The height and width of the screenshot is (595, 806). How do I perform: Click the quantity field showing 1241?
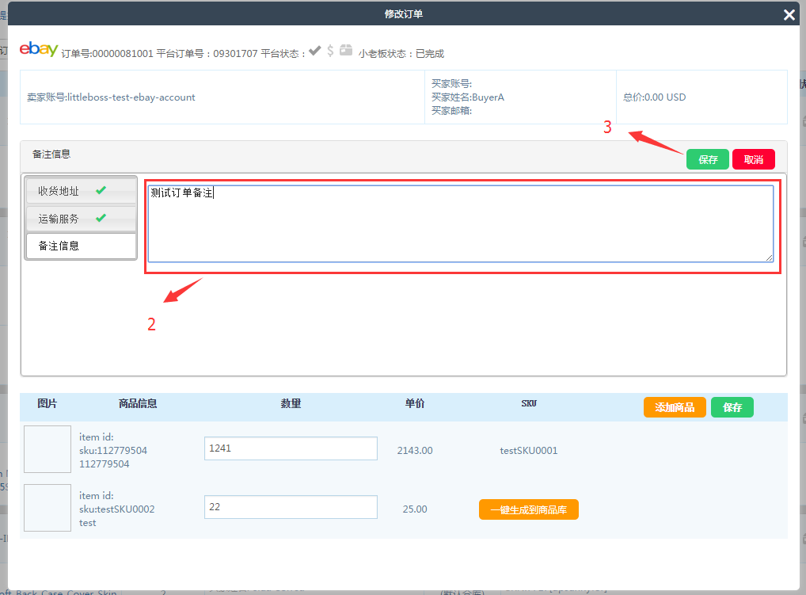[291, 448]
